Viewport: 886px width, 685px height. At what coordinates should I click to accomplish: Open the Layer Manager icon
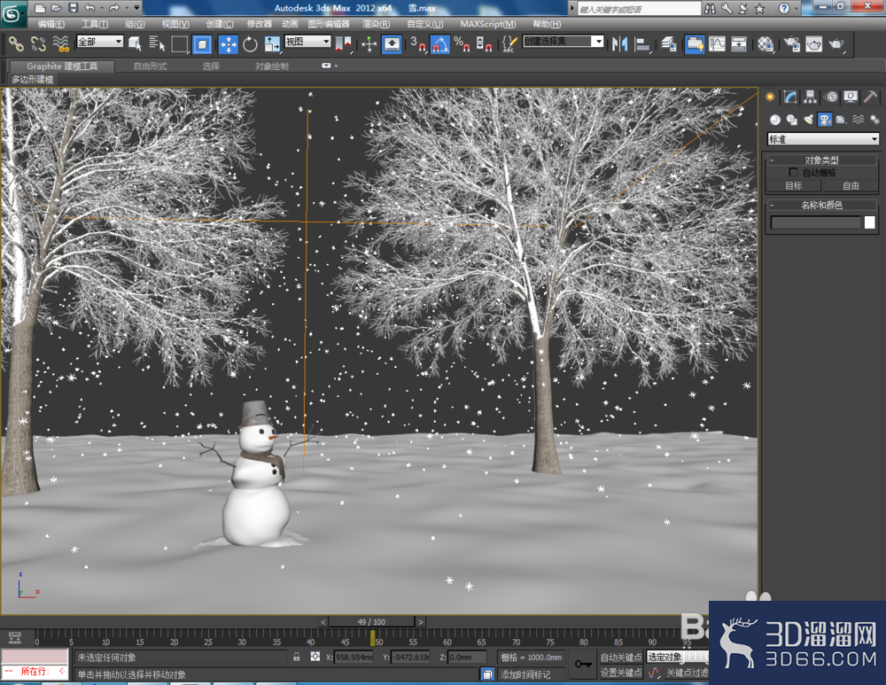[x=669, y=43]
